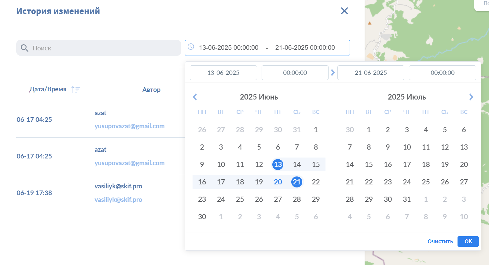Click the search magnifier icon

pyautogui.click(x=24, y=48)
